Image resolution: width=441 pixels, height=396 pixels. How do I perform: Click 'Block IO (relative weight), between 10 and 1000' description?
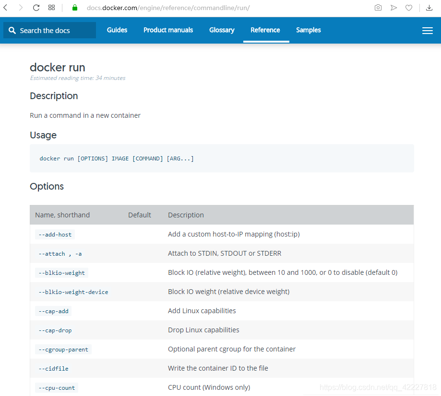click(283, 272)
